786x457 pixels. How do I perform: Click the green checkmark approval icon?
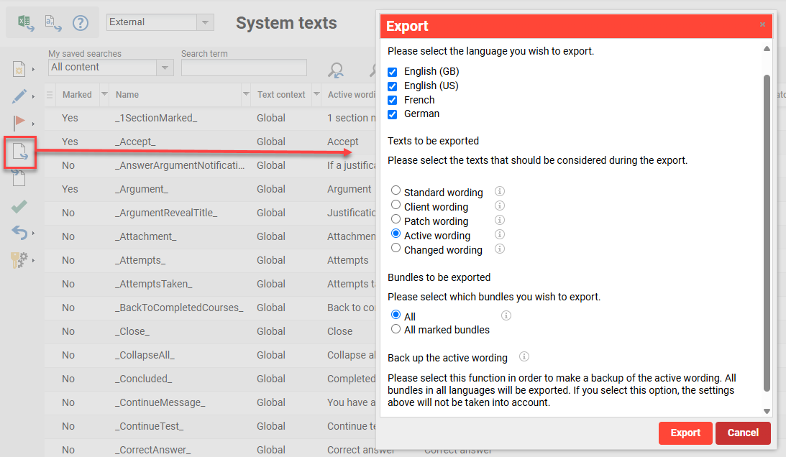19,206
